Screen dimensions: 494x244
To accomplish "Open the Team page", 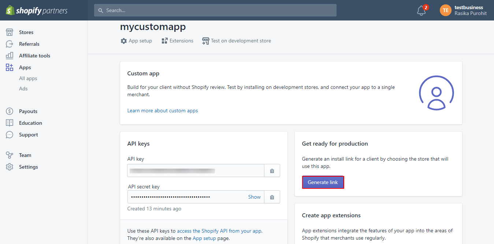I will click(x=25, y=155).
